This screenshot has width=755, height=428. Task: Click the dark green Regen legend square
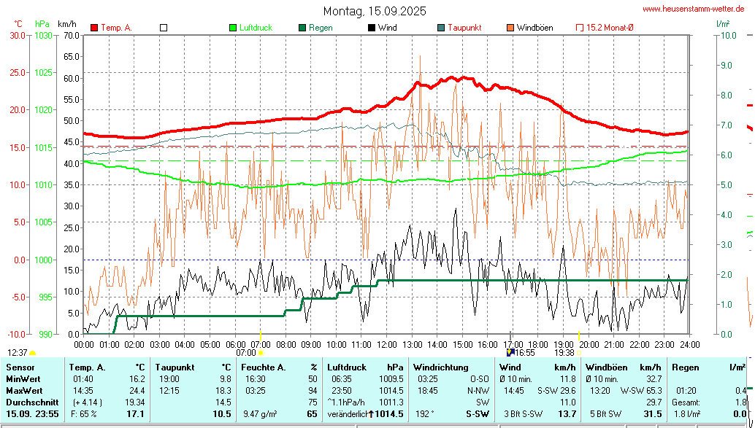(302, 28)
